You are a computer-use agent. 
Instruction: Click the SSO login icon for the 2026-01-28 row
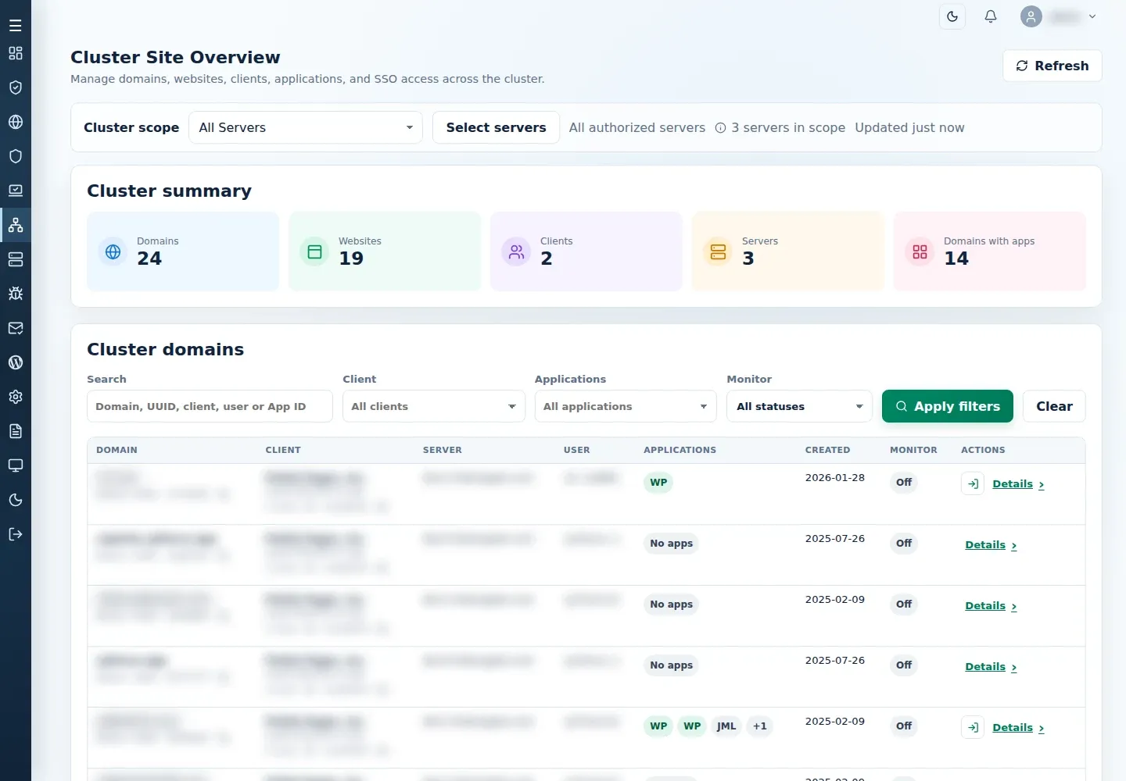(973, 483)
